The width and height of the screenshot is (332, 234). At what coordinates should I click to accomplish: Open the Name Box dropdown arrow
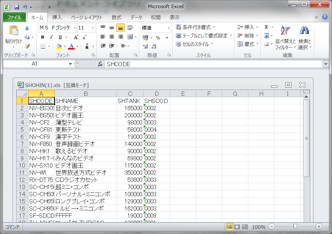coord(70,64)
